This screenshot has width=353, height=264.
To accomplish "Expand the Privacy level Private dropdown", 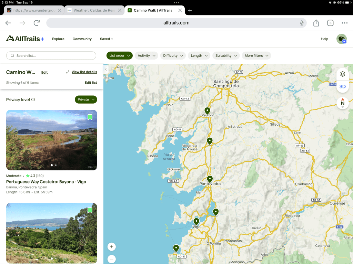I will pyautogui.click(x=86, y=99).
